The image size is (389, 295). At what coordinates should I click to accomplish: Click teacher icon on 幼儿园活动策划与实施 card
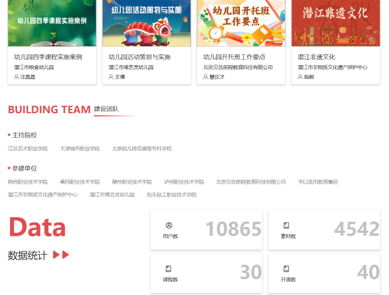coord(111,77)
